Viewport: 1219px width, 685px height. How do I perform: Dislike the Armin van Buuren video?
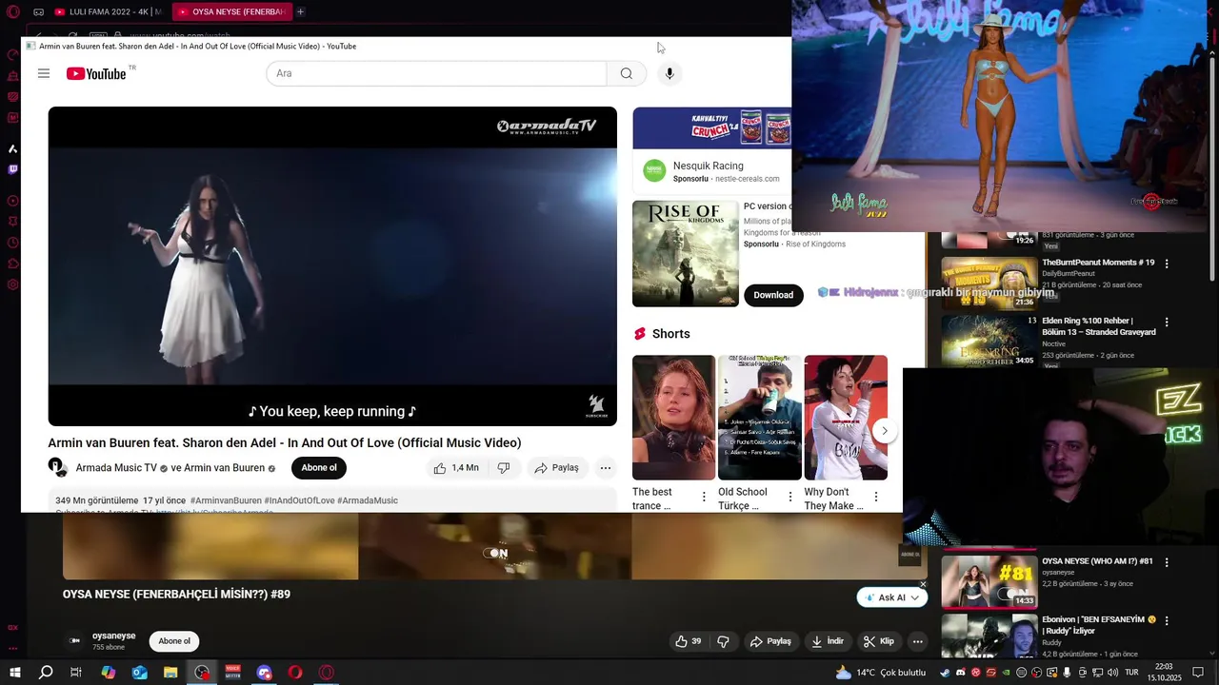coord(504,468)
